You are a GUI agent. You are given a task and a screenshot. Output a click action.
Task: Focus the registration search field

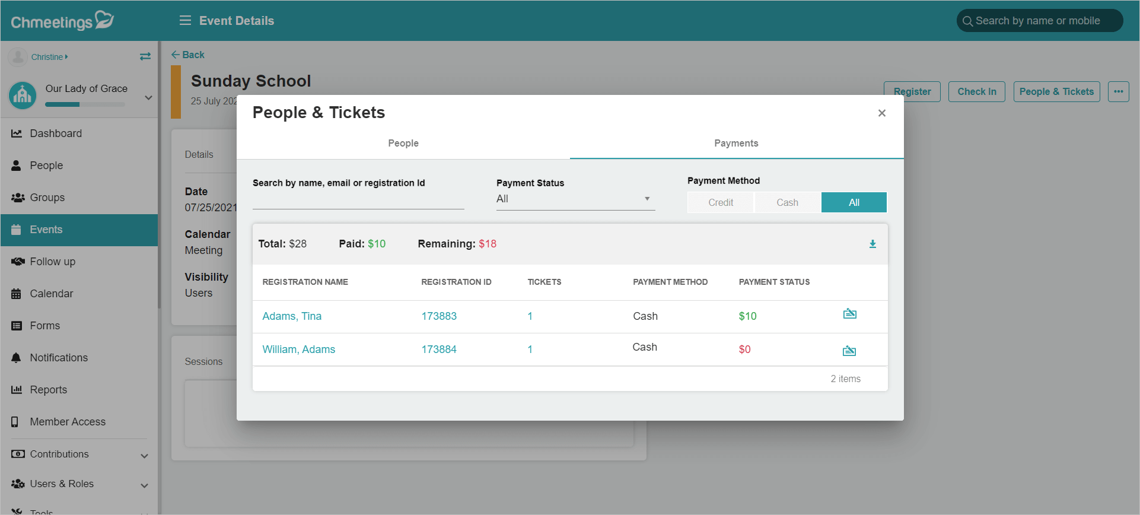358,199
